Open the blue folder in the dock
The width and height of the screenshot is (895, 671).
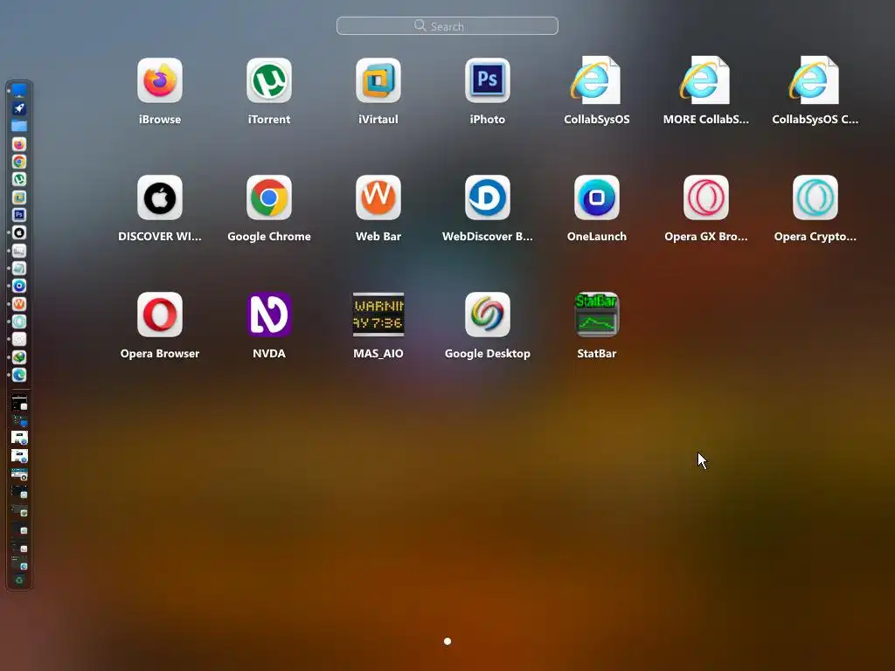tap(19, 126)
